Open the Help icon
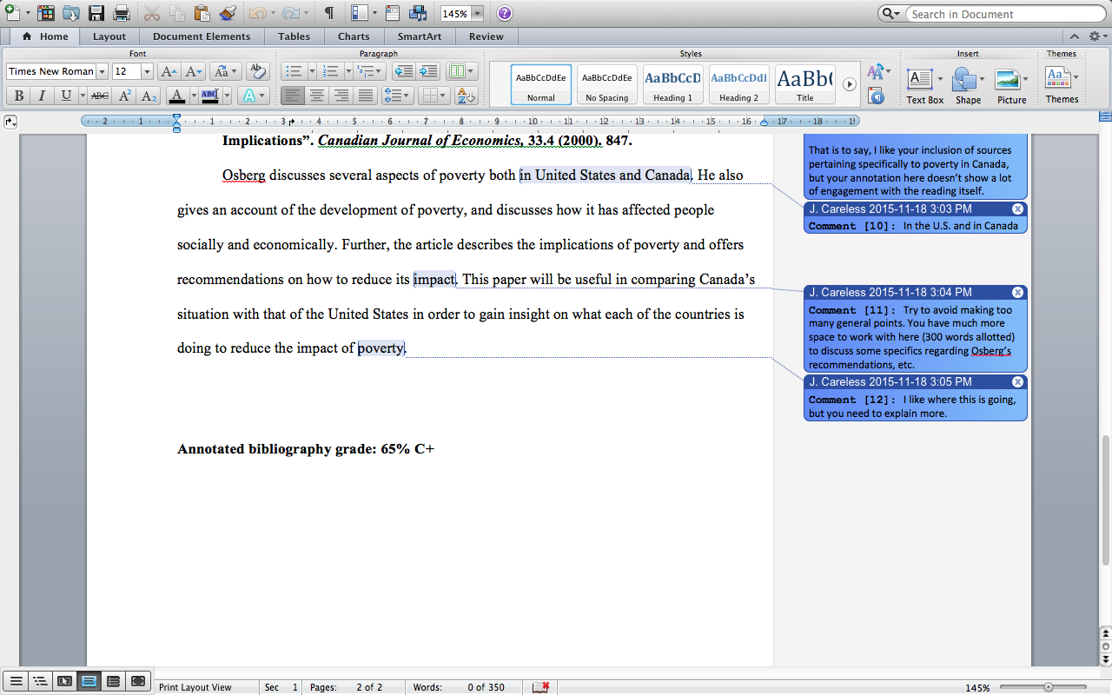 [x=505, y=13]
